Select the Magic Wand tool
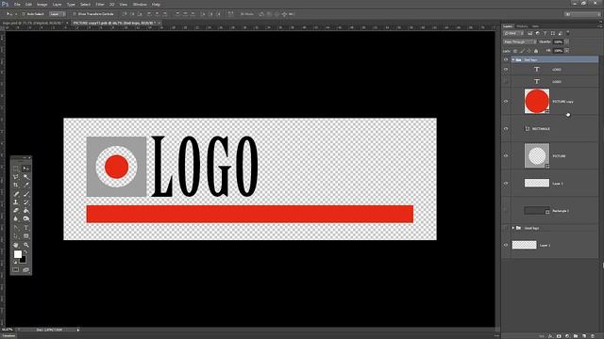Image resolution: width=604 pixels, height=339 pixels. click(26, 177)
